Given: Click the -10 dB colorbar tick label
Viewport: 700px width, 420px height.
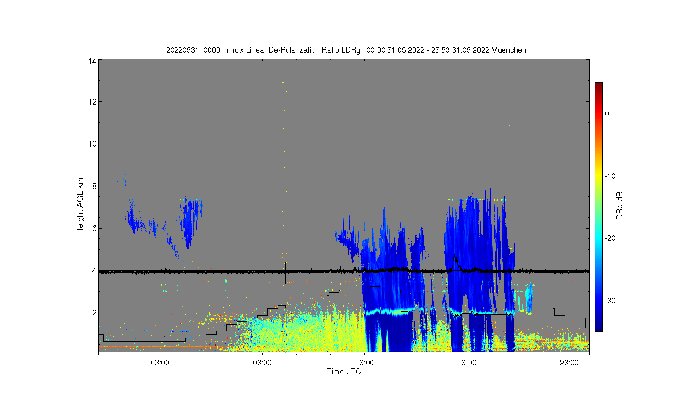Looking at the screenshot, I should click(609, 176).
